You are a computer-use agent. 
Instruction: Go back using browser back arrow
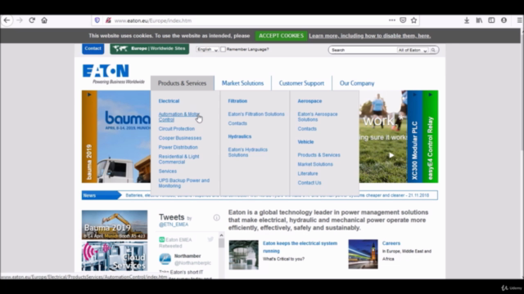[7, 20]
